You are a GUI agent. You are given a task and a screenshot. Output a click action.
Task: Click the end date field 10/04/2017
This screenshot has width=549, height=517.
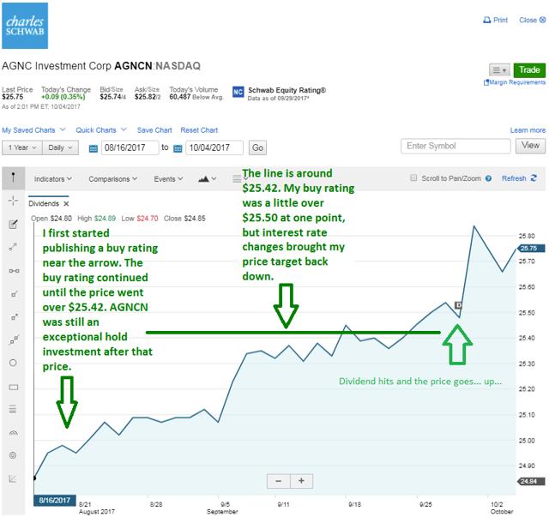214,147
